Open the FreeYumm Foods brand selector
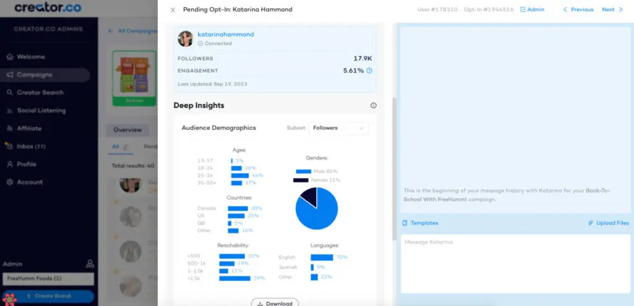 pos(48,279)
